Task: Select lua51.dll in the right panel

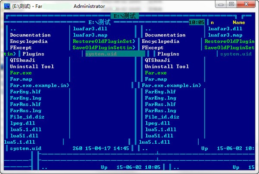Action: pos(161,136)
